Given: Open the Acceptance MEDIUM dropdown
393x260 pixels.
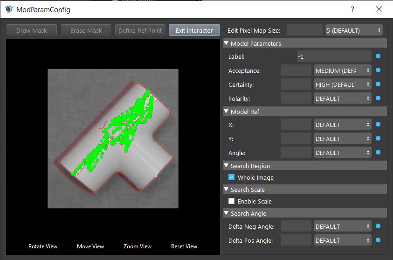Looking at the screenshot, I should (x=343, y=70).
